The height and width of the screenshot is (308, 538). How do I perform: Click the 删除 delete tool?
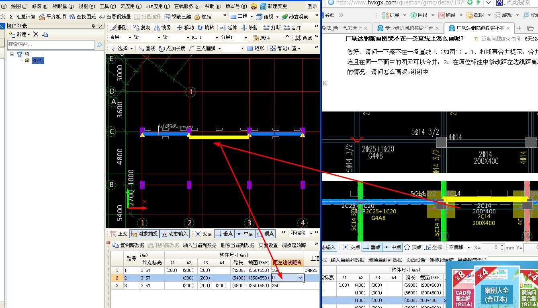click(119, 28)
